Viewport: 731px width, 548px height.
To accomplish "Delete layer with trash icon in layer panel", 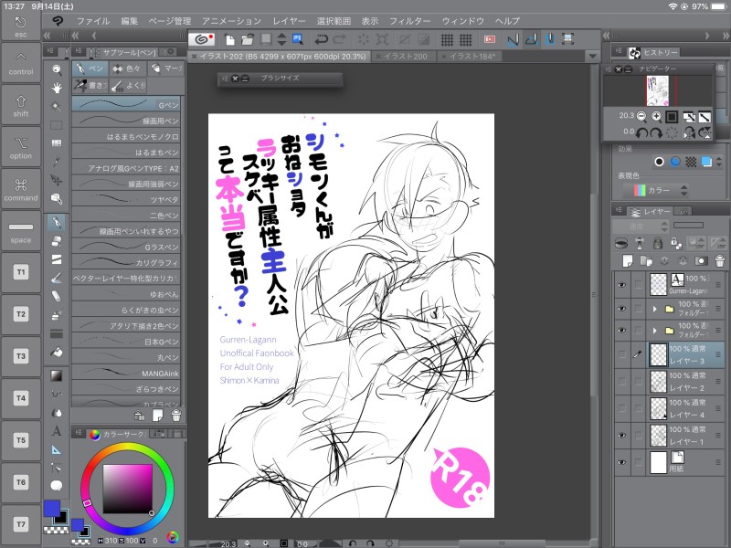I will 720,260.
